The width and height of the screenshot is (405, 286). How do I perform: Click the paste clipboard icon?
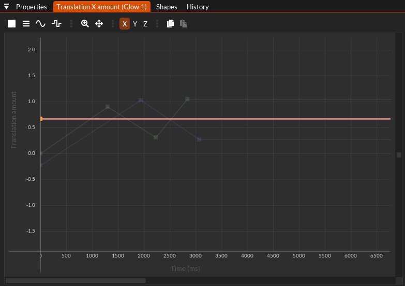(184, 23)
